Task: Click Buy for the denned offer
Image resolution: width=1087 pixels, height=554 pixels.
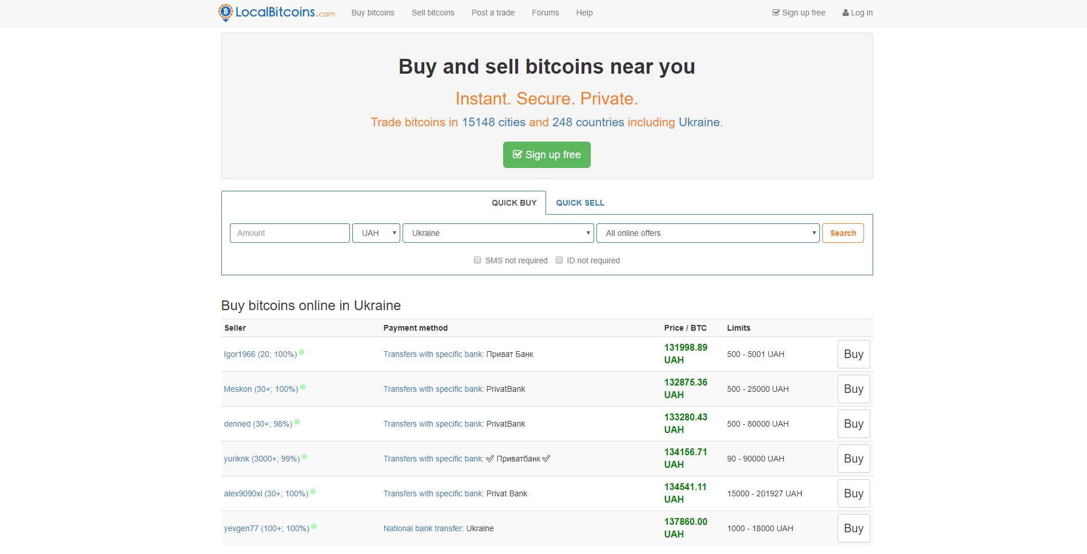Action: [x=854, y=424]
